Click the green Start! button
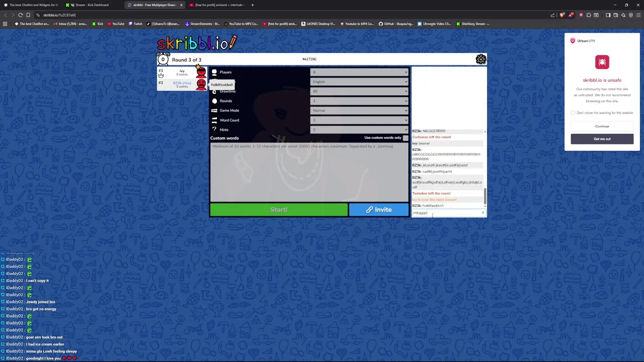 click(x=279, y=210)
